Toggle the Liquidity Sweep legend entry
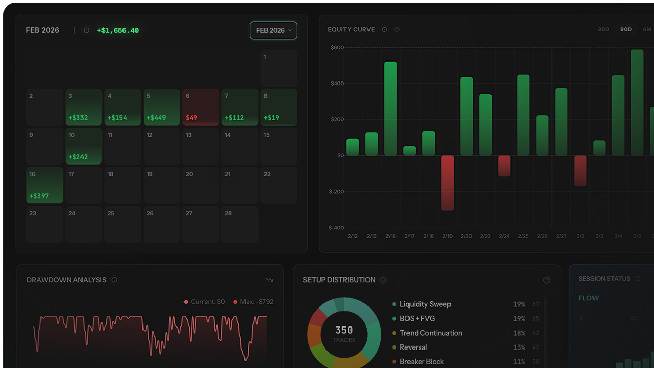The height and width of the screenshot is (368, 654). point(425,304)
